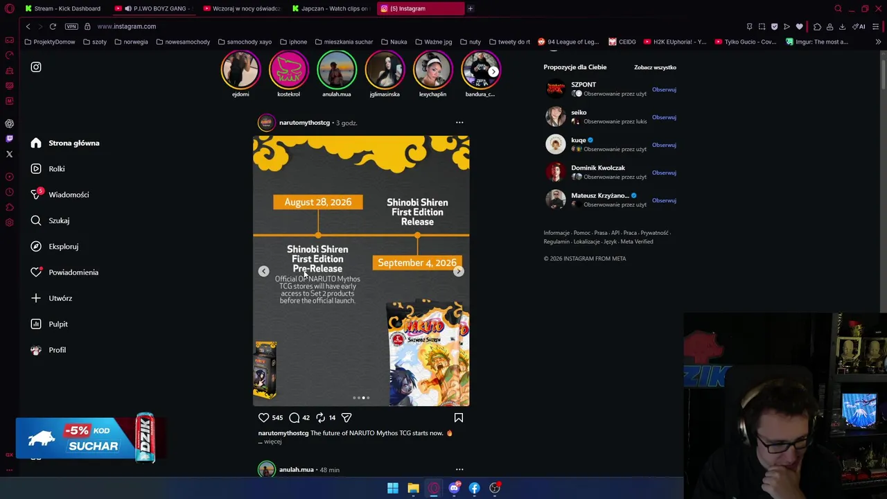
Task: Reload the page
Action: [53, 26]
